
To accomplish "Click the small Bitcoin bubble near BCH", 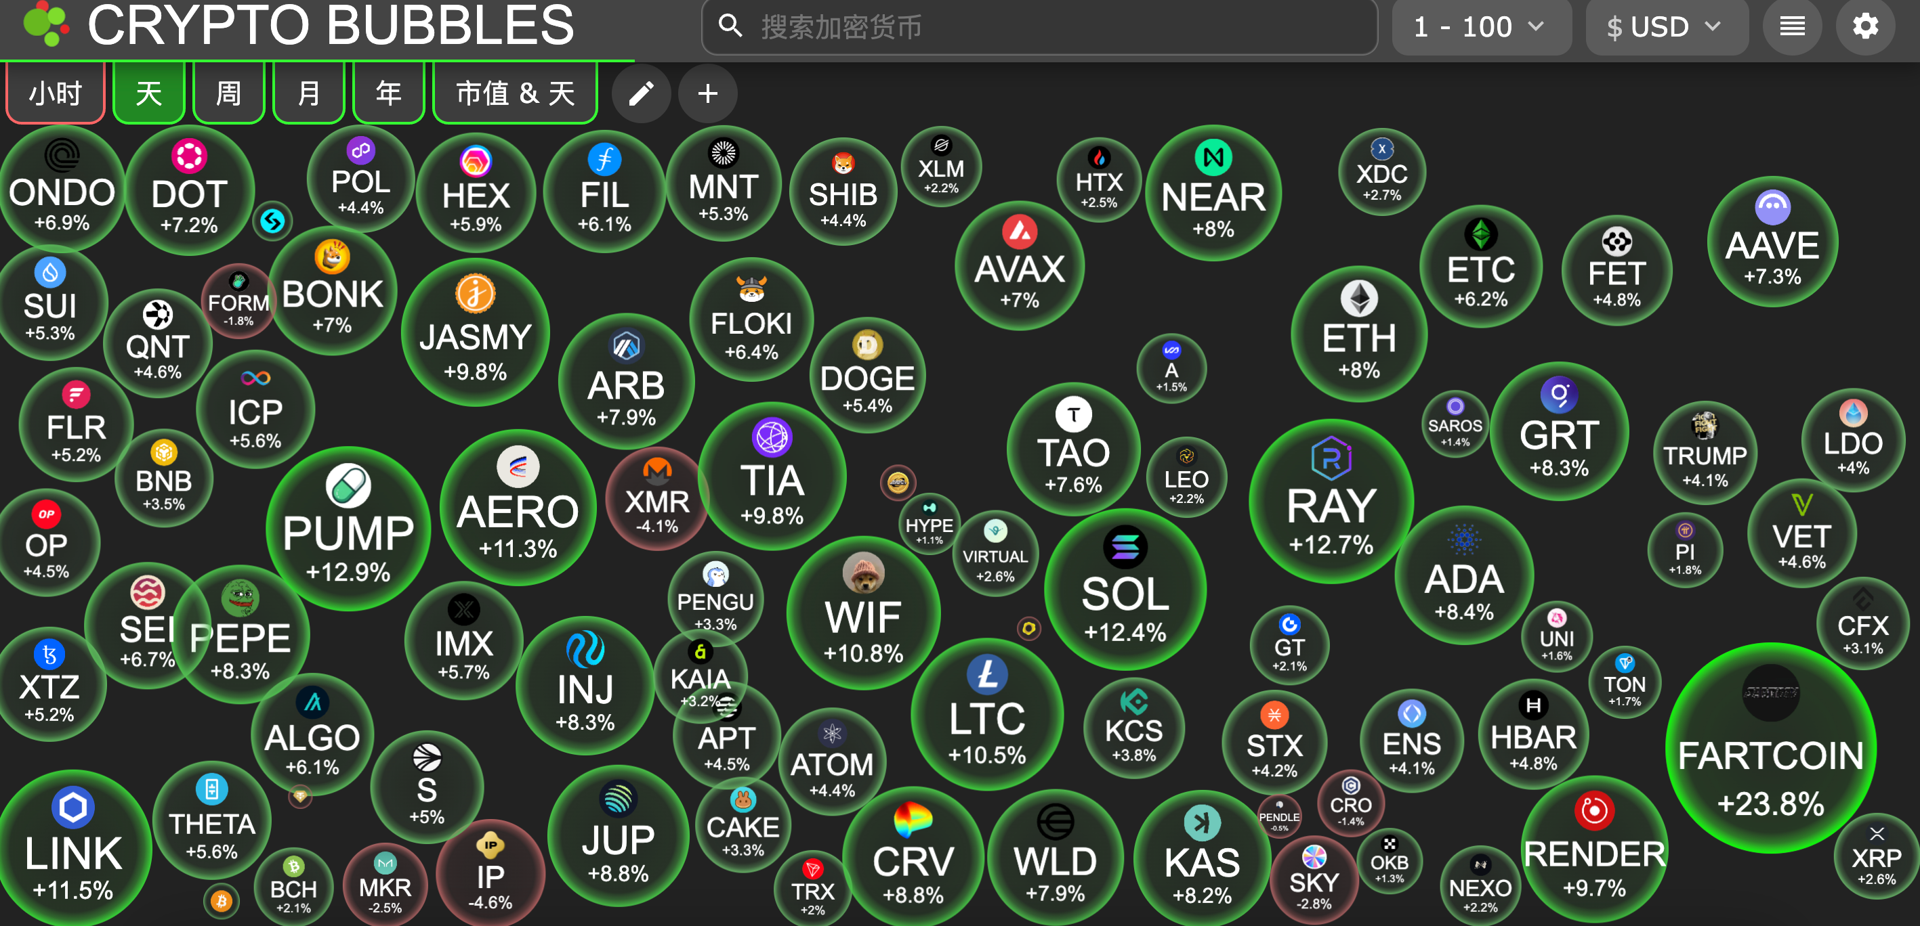I will (x=222, y=901).
